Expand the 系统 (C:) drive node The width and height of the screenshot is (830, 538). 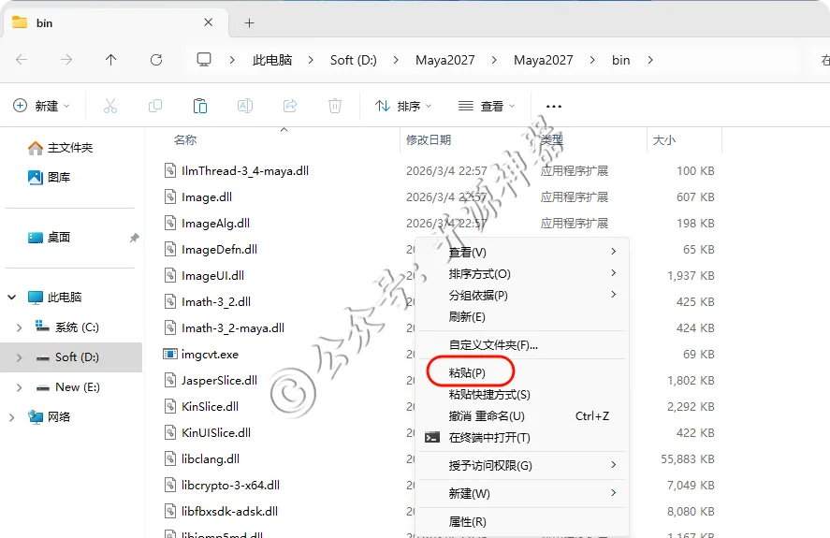tap(19, 327)
